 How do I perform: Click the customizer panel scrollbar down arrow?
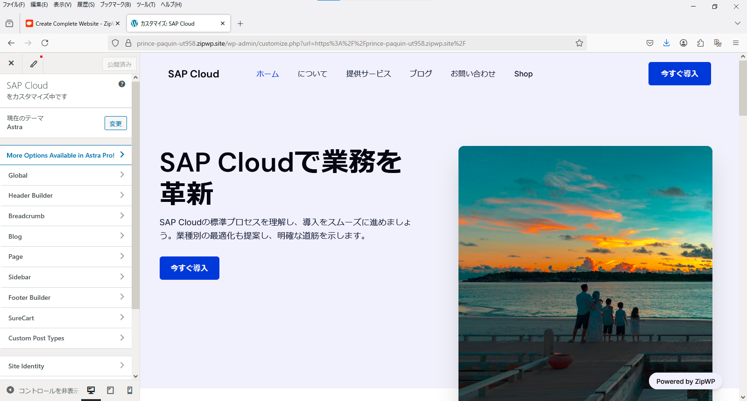[135, 376]
